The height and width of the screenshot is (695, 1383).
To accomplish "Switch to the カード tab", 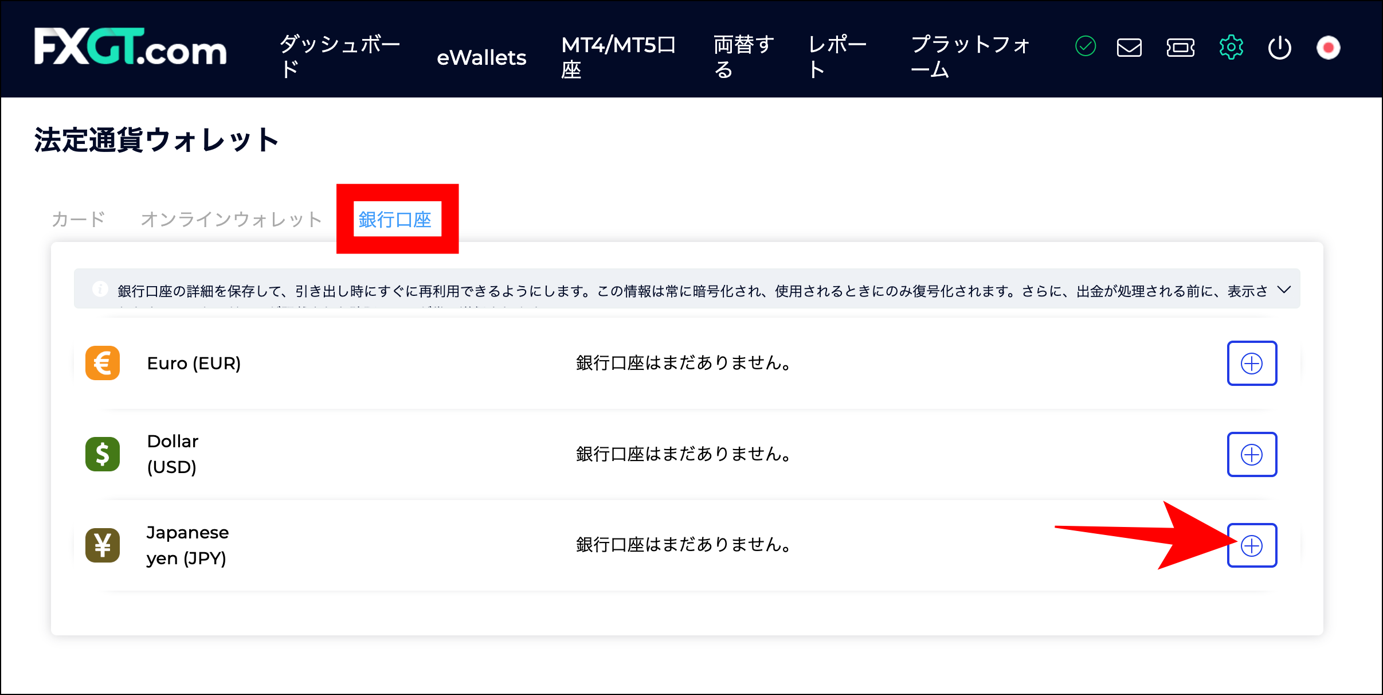I will 78,218.
